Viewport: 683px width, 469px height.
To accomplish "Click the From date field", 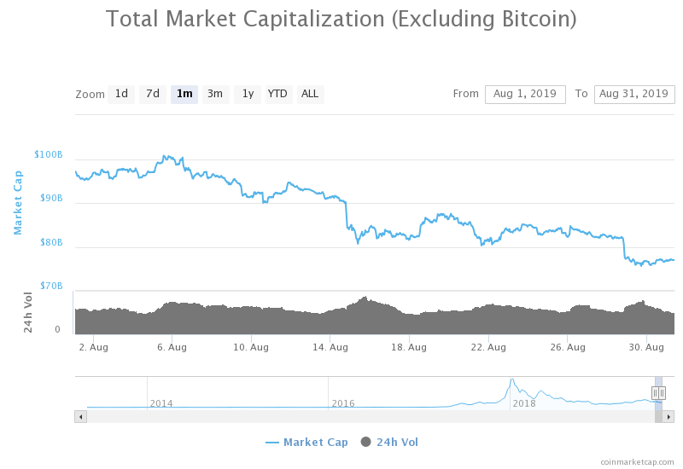I will 525,94.
